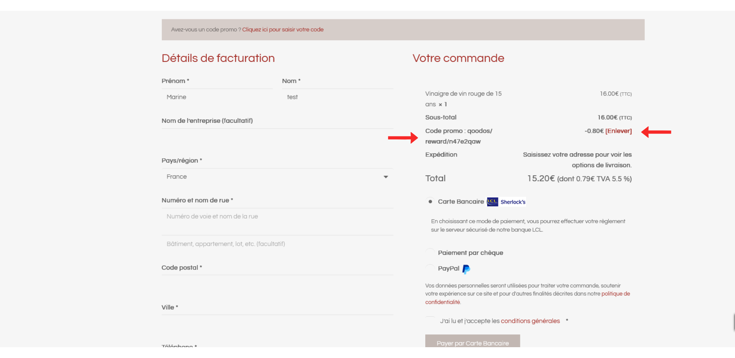The width and height of the screenshot is (735, 358).
Task: Click the link to enter promo code
Action: tap(283, 30)
